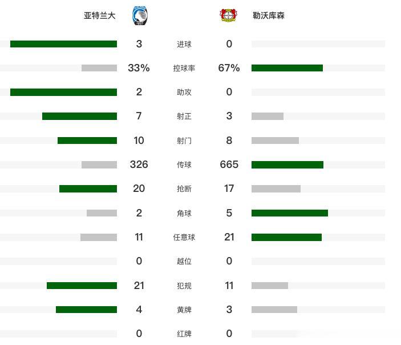Screen dimensions: 401x345
Task: Click Leverkusen's green 角球 corners bar
Action: pos(290,213)
